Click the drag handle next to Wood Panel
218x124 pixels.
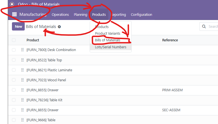click(x=22, y=80)
